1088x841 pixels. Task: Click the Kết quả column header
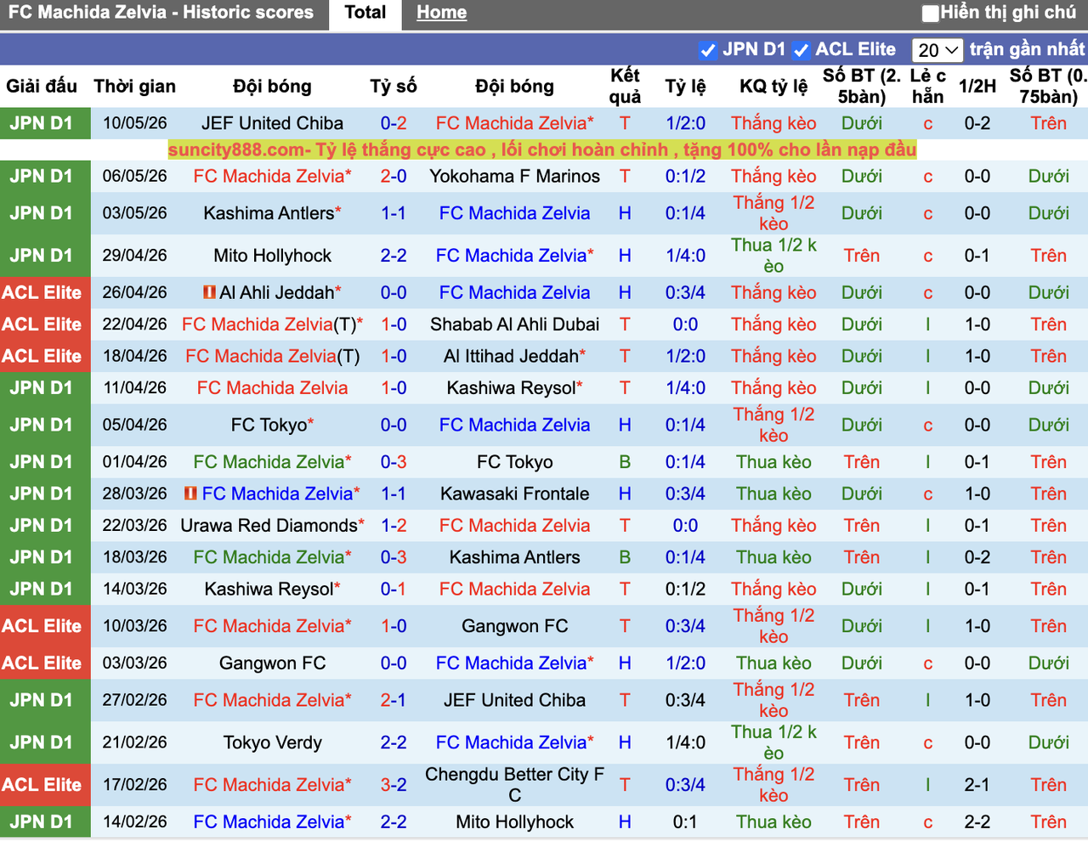point(625,87)
